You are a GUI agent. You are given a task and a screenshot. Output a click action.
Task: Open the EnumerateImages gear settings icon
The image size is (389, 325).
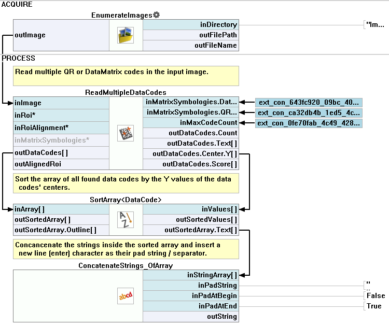click(x=156, y=15)
